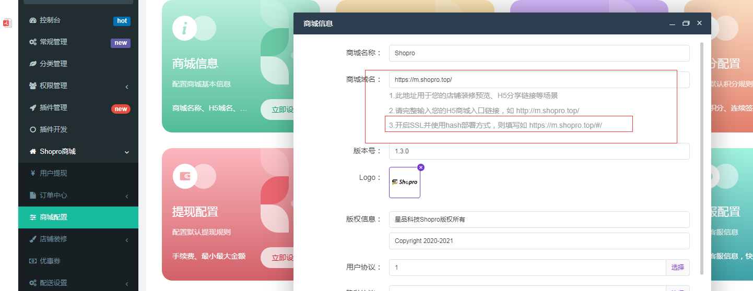The image size is (753, 291).
Task: Expand the 订单中心 submenu arrow
Action: pos(127,196)
